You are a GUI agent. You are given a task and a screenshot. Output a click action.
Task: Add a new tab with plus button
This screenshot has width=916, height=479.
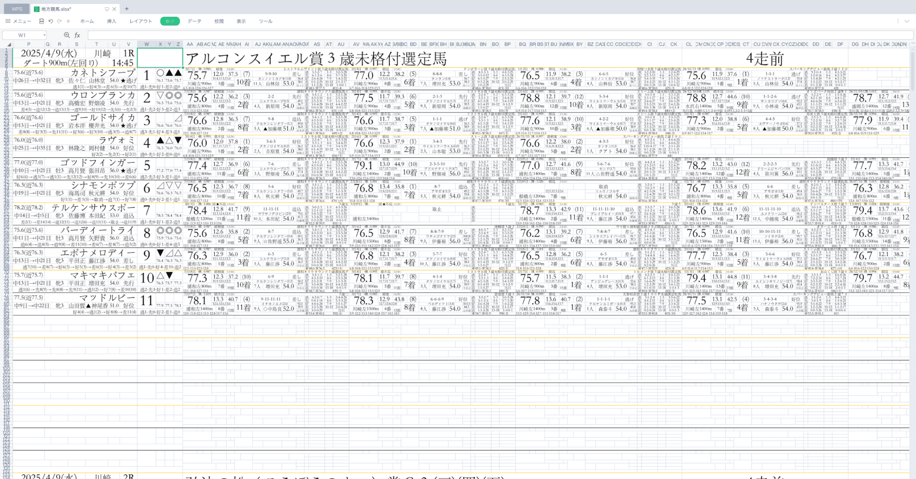(x=127, y=9)
